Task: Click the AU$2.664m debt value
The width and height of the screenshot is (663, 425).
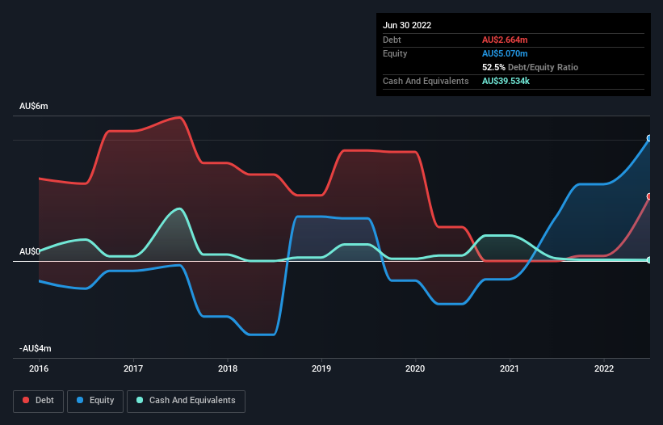Action: (x=505, y=40)
